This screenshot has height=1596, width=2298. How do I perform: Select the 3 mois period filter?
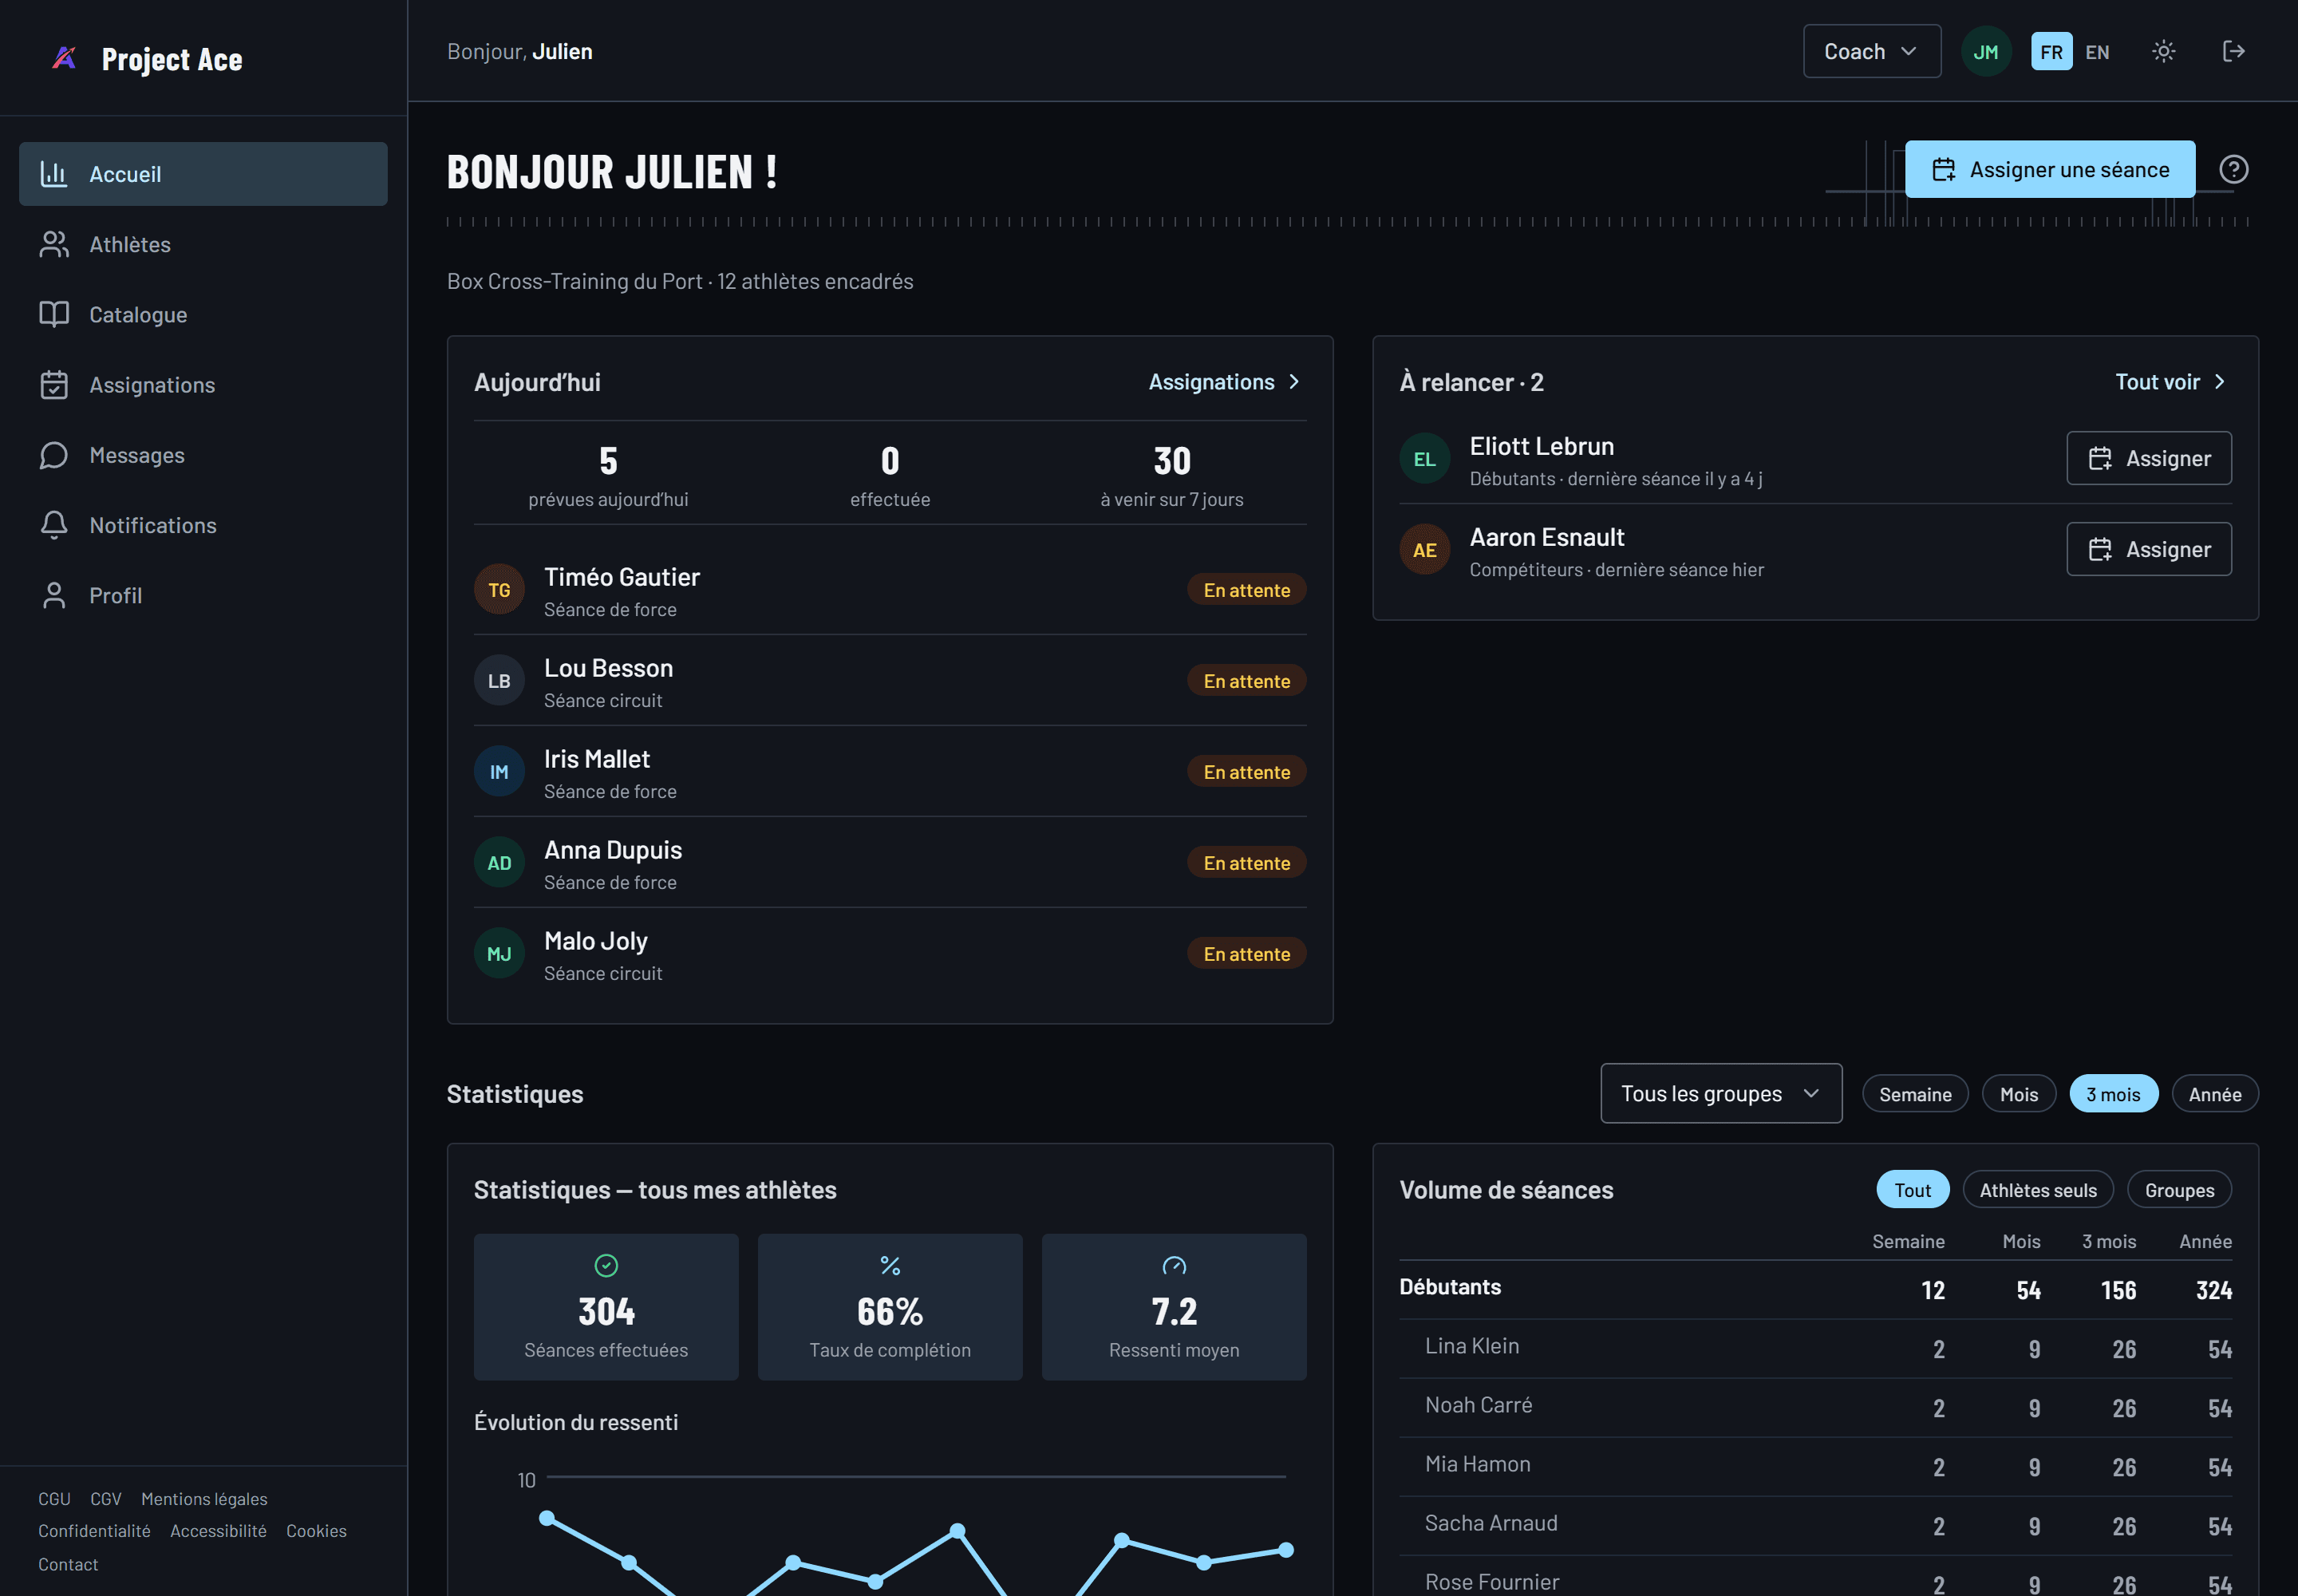point(2113,1094)
